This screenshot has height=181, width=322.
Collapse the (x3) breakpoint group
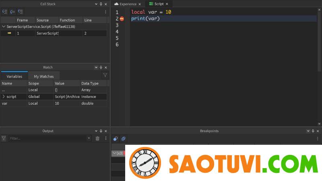coord(114,153)
